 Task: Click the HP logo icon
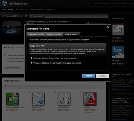4,3
